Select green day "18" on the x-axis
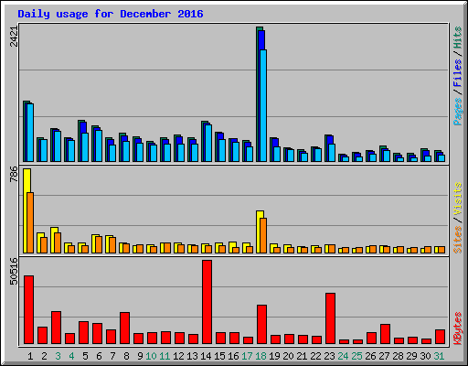The height and width of the screenshot is (366, 468). pos(261,356)
